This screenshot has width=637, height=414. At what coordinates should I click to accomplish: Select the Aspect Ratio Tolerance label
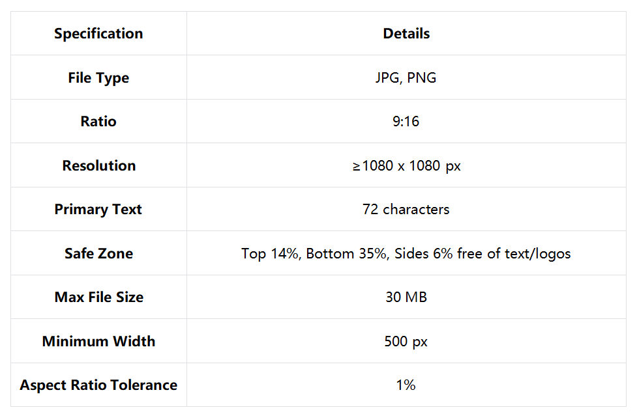click(x=98, y=385)
